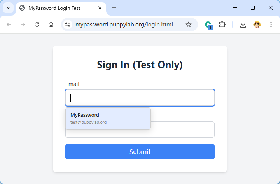
Task: Click into the Email input field
Action: coord(140,98)
